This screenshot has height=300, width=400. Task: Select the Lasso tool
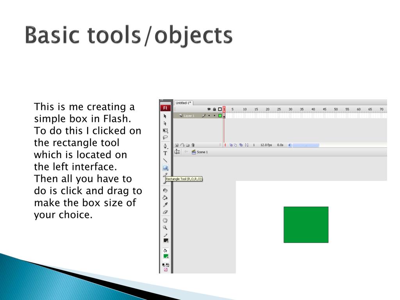(x=165, y=137)
